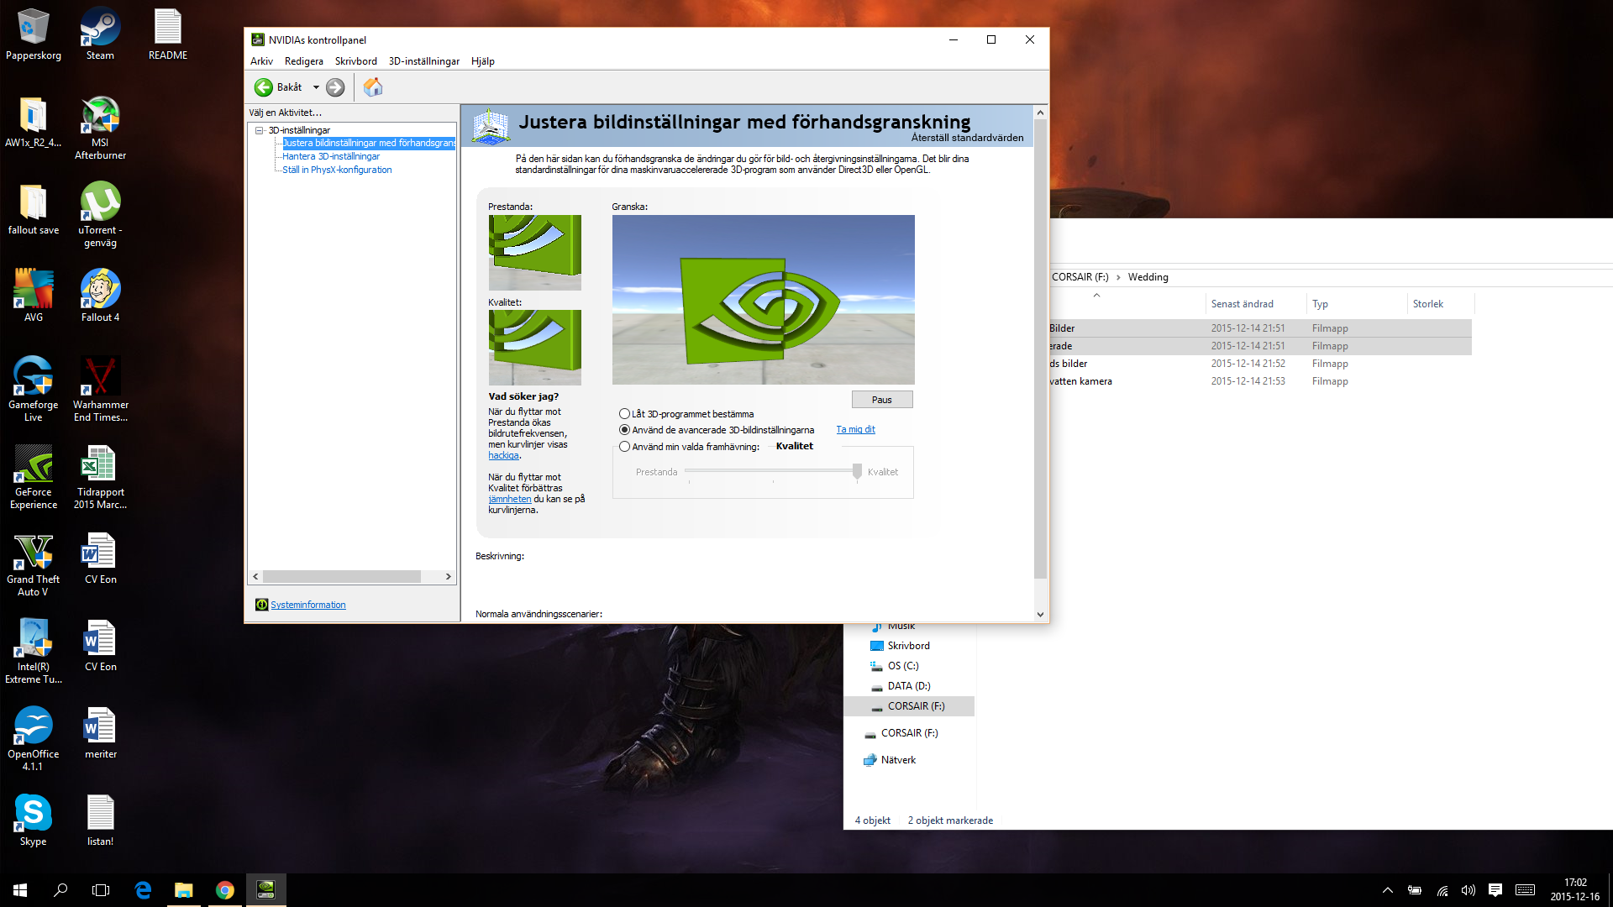Screen dimensions: 1613x907
Task: Open the Tidrapport 2015 Excel file
Action: point(100,476)
